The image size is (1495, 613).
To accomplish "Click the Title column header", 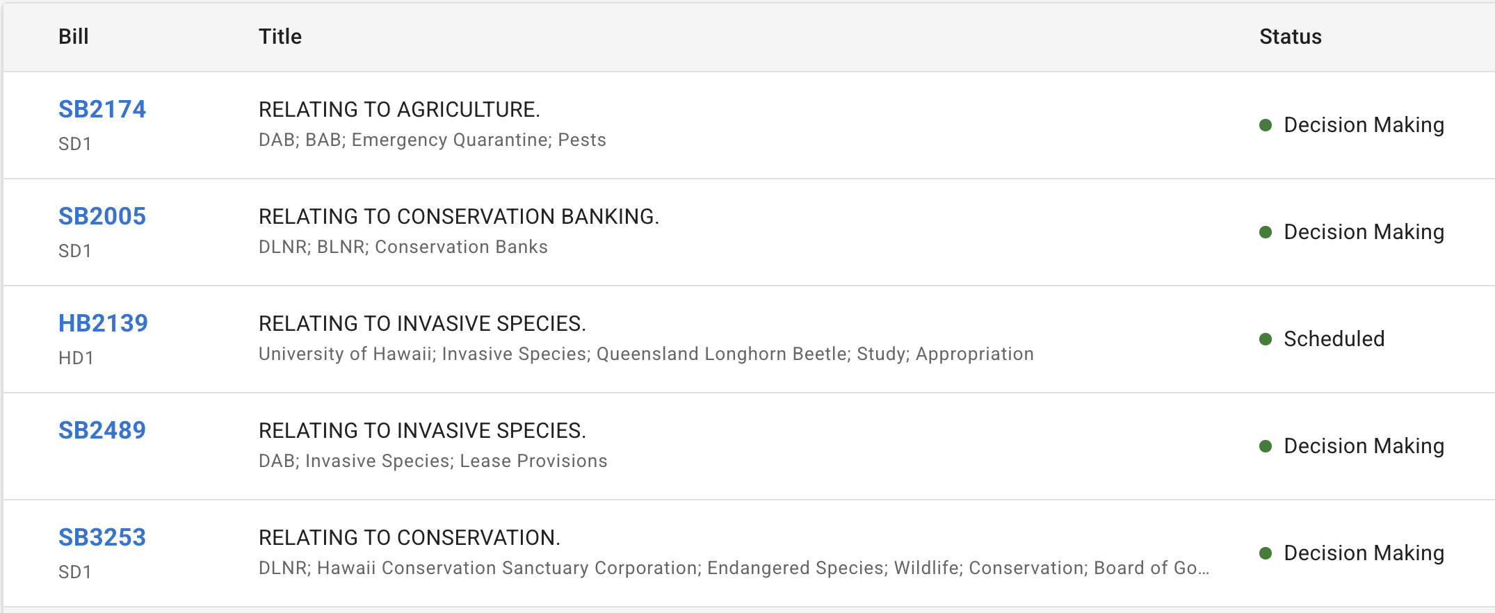I will [x=280, y=36].
